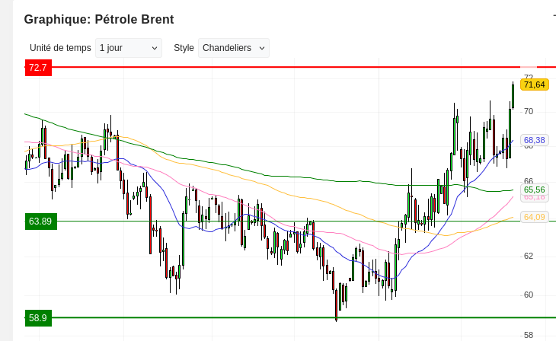Click the blue 68,38 moving average tag
This screenshot has height=341, width=556.
pos(535,140)
